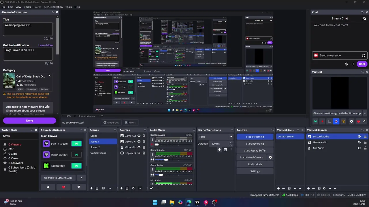369x207 pixels.
Task: Mute the Discord Audio mixer channel
Action: pos(152,160)
